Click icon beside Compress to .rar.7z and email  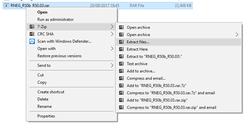pos(121,93)
